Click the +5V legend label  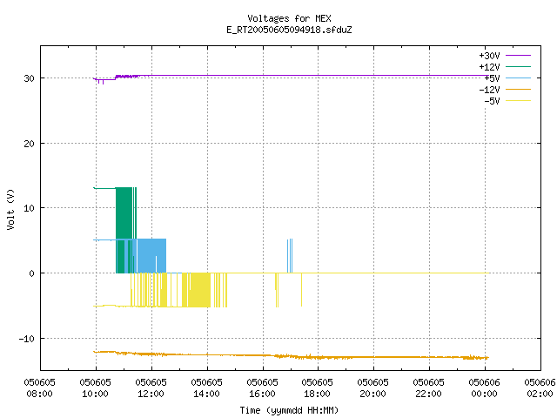tap(492, 78)
